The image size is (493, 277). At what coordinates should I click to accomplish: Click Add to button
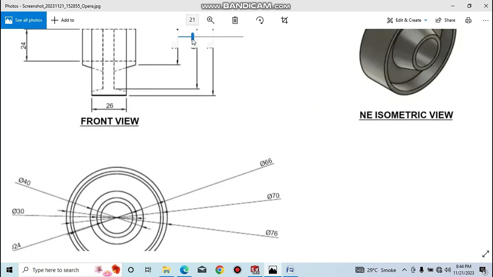63,20
